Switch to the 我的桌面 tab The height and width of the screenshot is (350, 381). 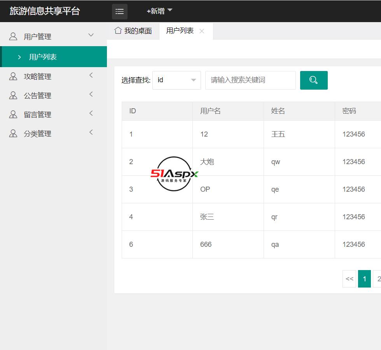(133, 31)
